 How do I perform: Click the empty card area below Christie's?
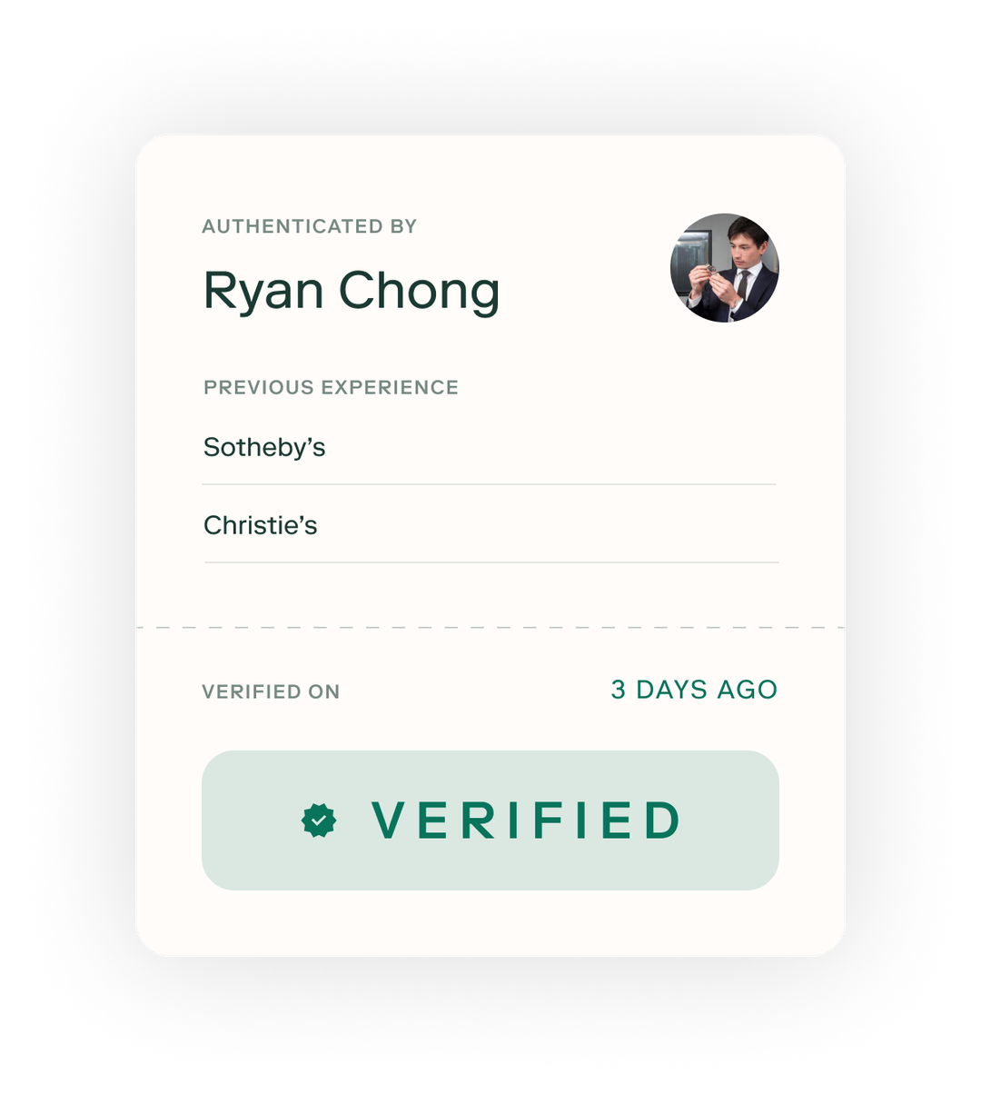pyautogui.click(x=490, y=594)
